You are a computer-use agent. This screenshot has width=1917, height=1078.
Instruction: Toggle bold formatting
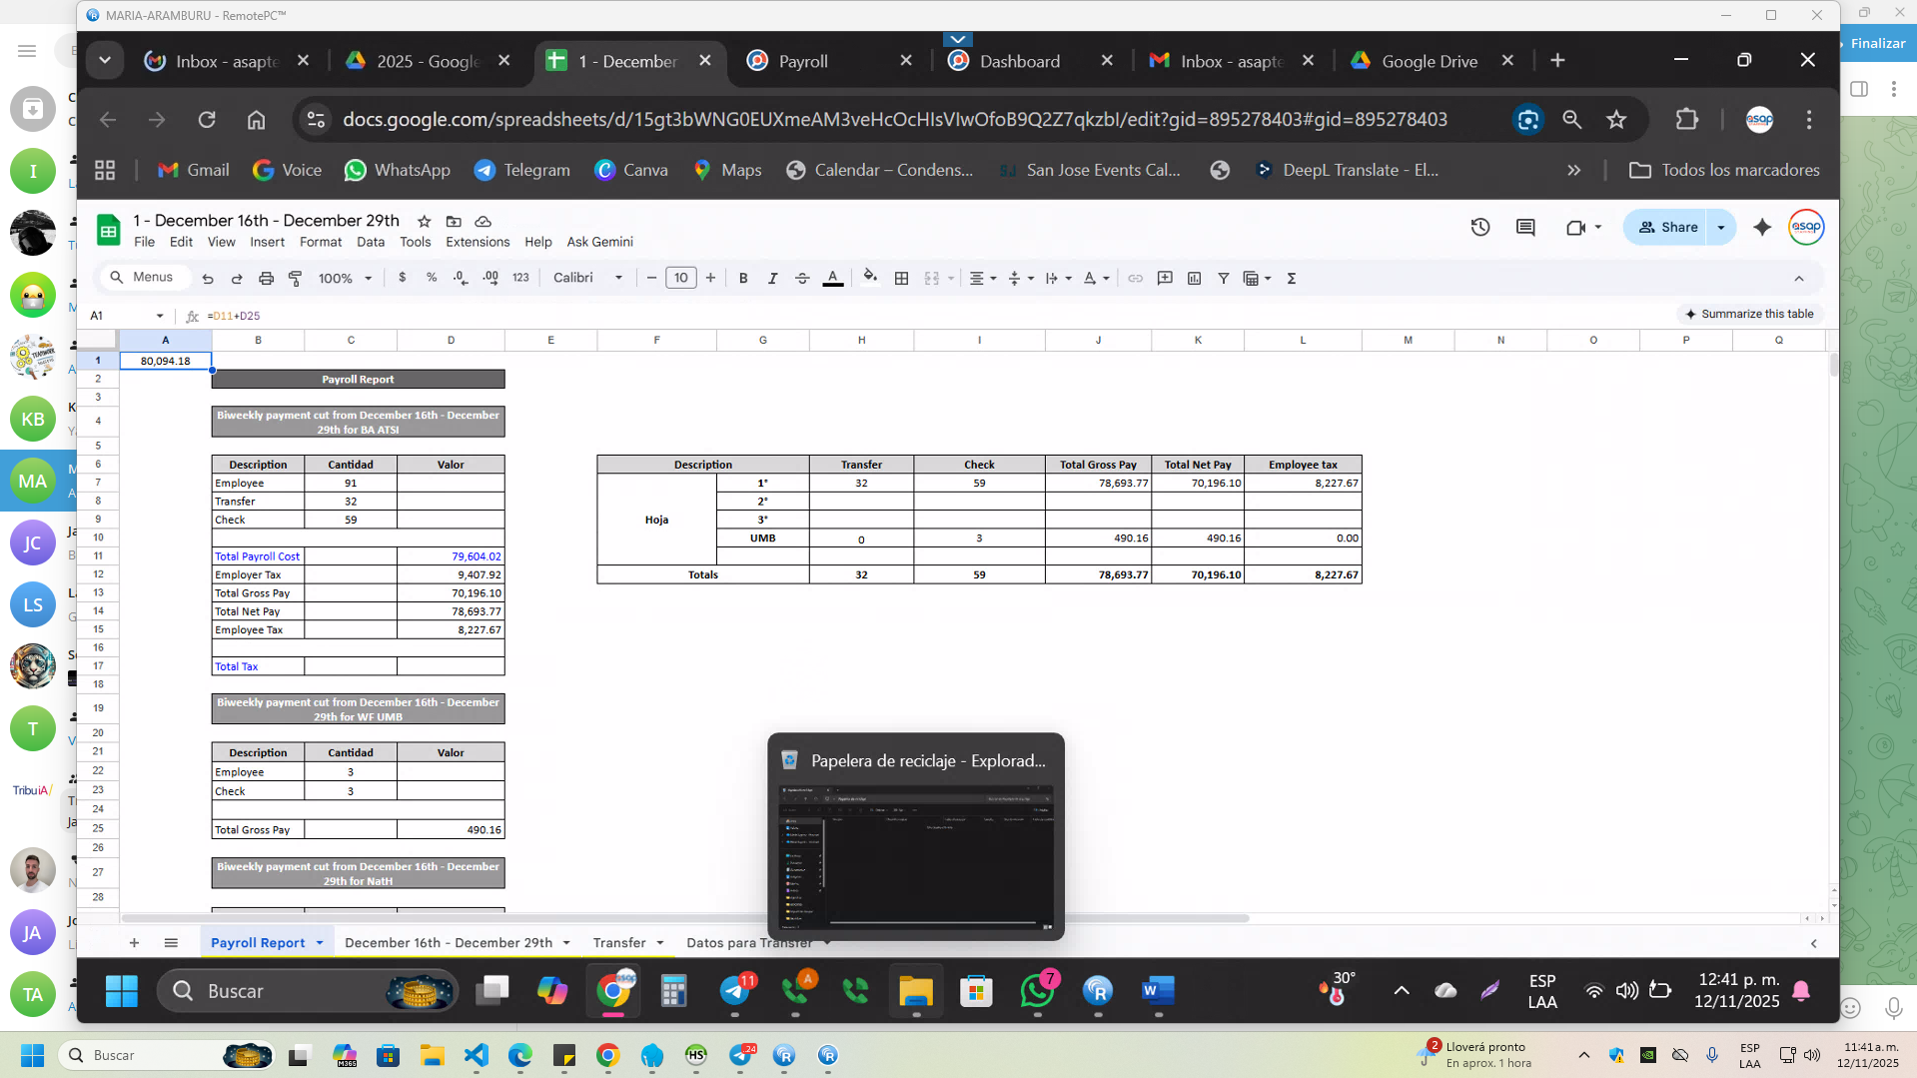click(x=742, y=279)
